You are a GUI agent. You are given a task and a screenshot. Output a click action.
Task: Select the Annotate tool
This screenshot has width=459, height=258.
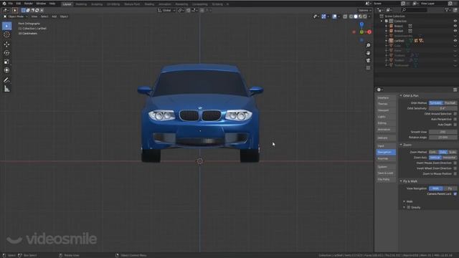[x=6, y=80]
